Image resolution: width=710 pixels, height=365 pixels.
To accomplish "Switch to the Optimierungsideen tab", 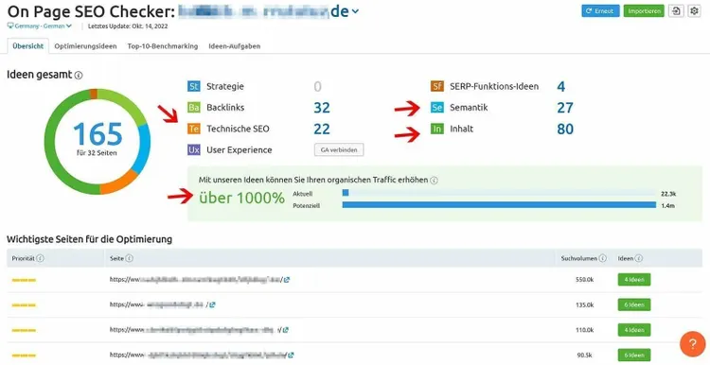I will pos(85,46).
